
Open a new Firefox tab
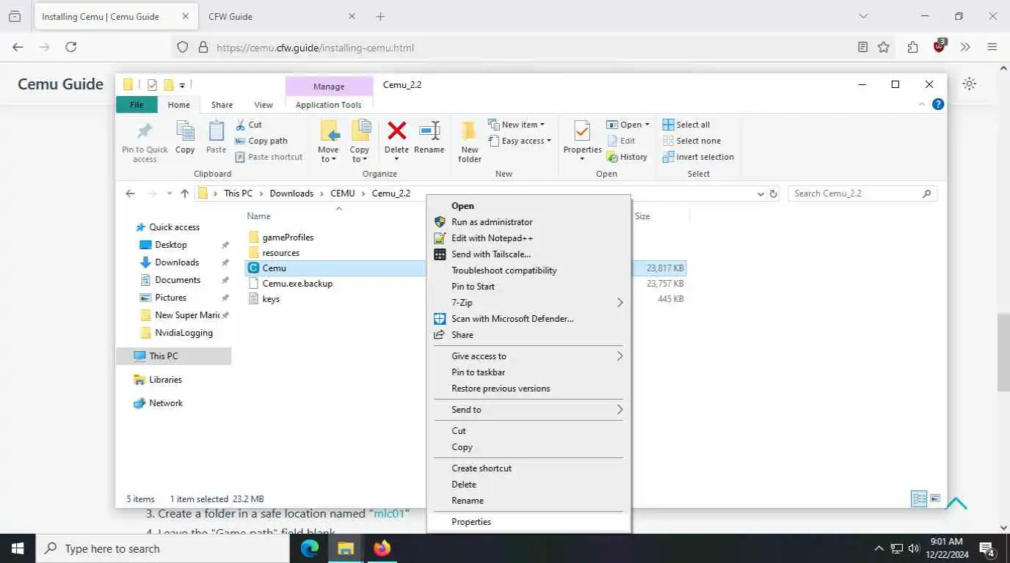[x=380, y=16]
